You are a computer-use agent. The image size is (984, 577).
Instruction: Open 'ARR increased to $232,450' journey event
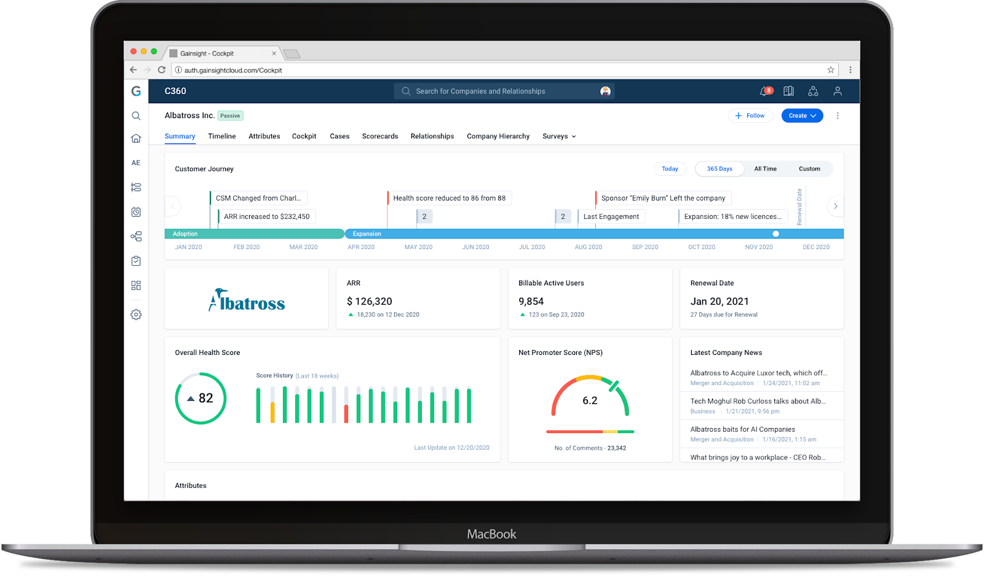coord(267,217)
